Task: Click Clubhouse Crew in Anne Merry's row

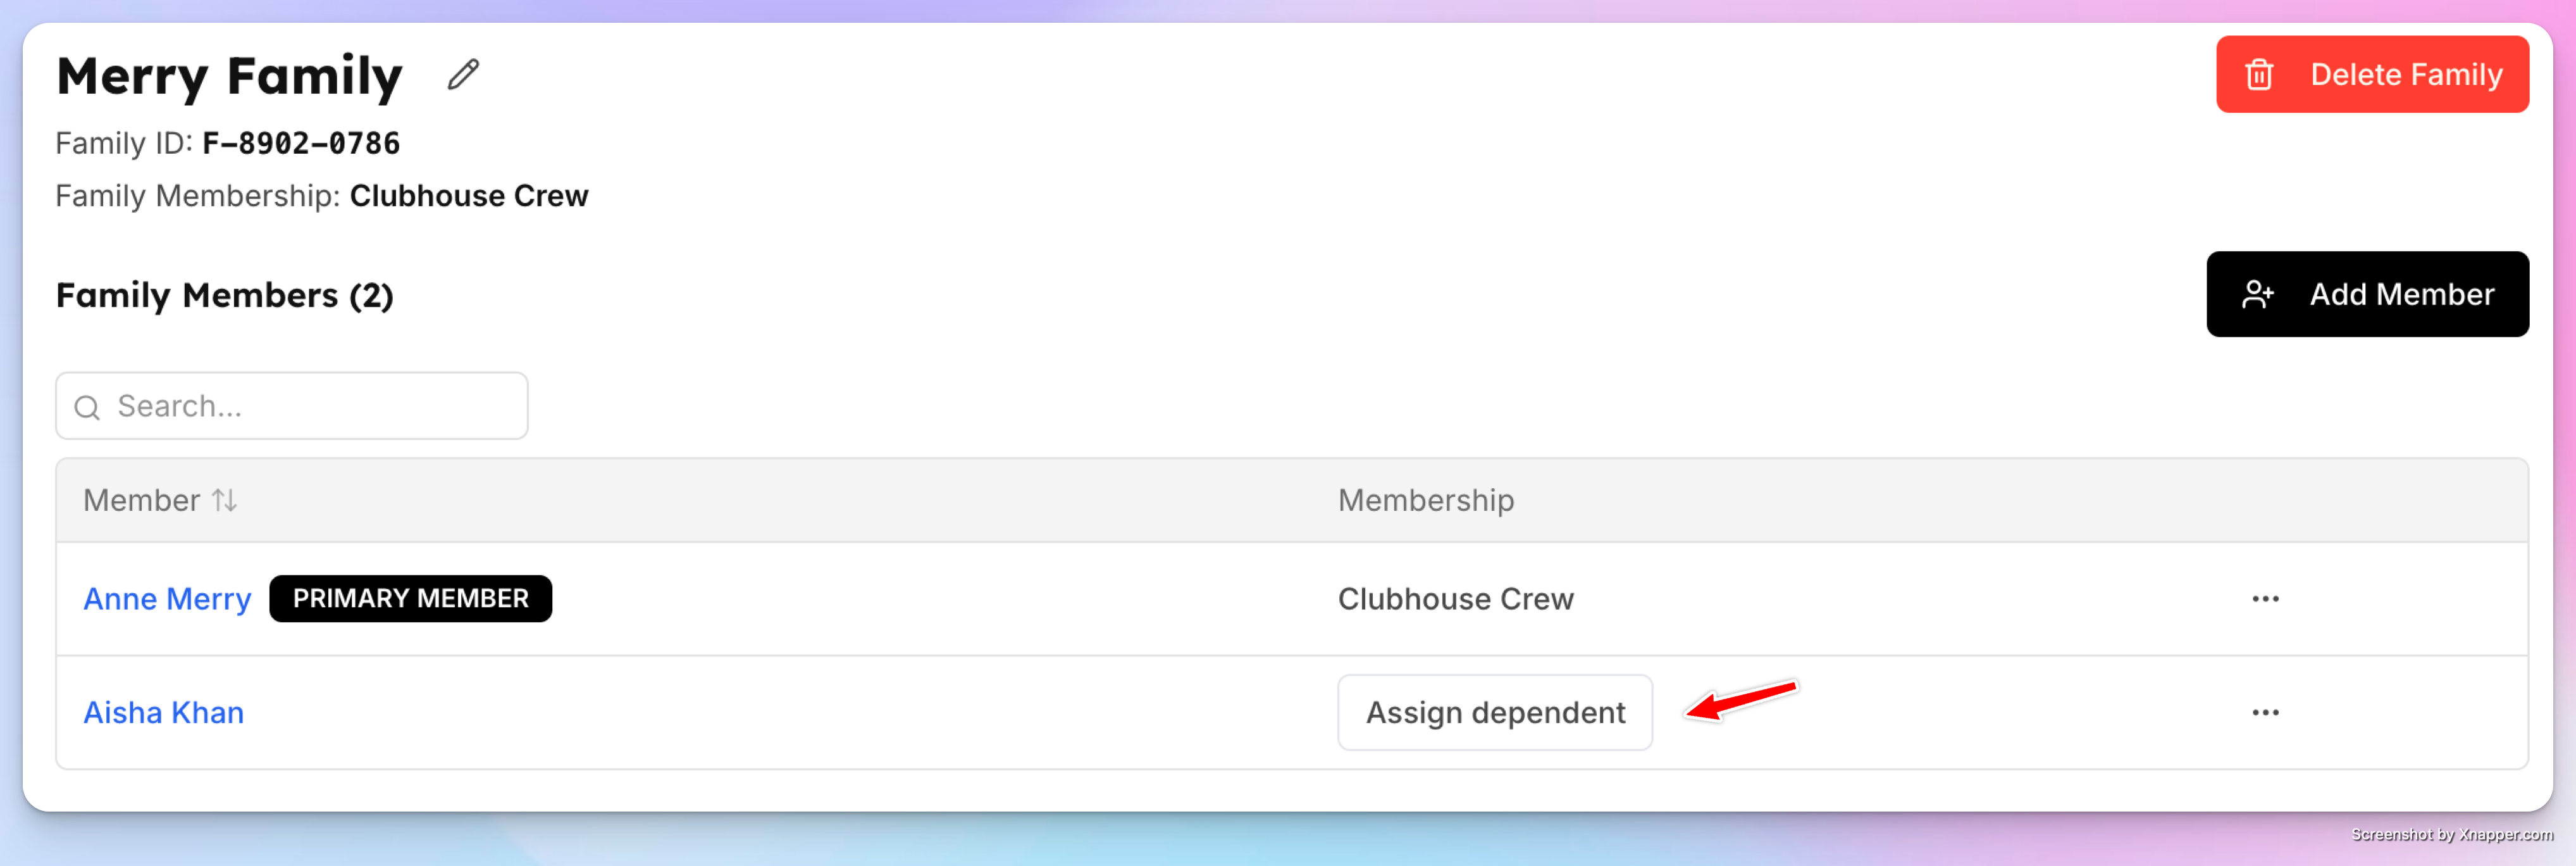Action: 1456,599
